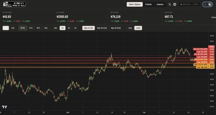The height and width of the screenshot is (115, 216).
Task: Select the Put option type
Action: point(6,28)
